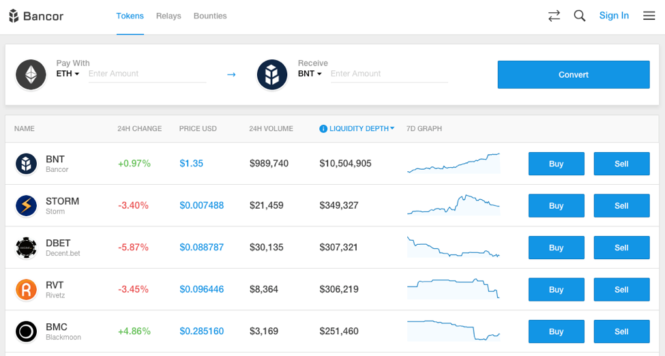
Task: Click the 24H VOLUME column header
Action: (x=271, y=129)
